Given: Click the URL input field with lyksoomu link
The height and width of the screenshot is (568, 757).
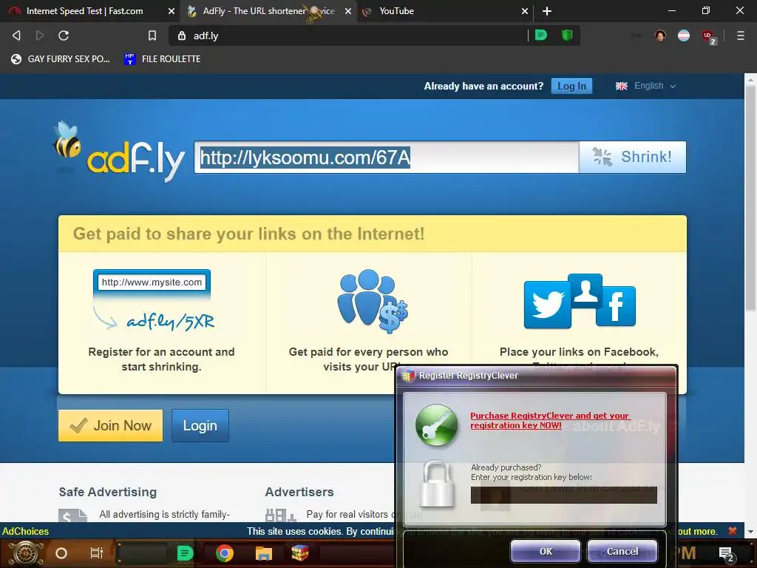Looking at the screenshot, I should [x=386, y=157].
